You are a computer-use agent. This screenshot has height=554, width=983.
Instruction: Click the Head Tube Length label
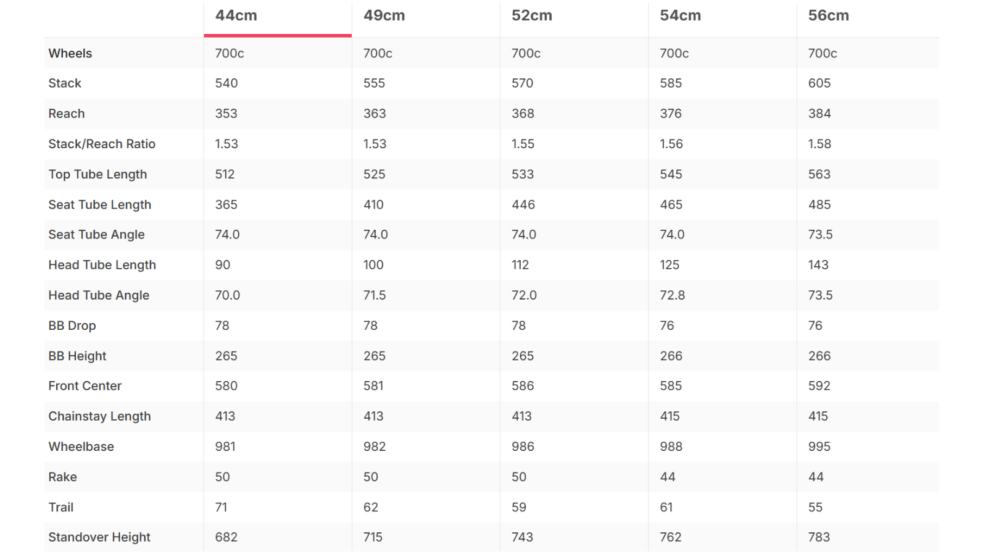pos(102,265)
